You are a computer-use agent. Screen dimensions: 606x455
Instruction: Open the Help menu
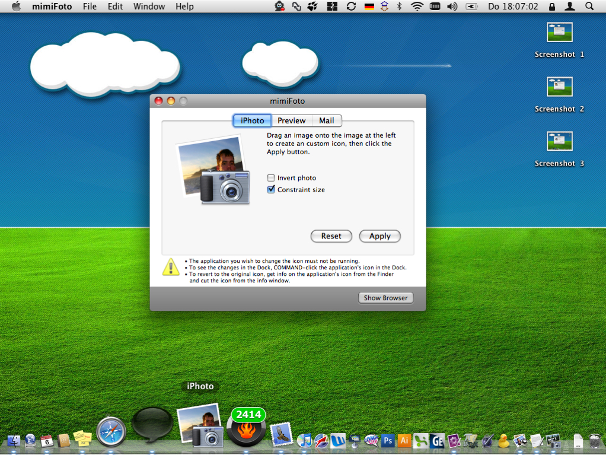tap(184, 7)
